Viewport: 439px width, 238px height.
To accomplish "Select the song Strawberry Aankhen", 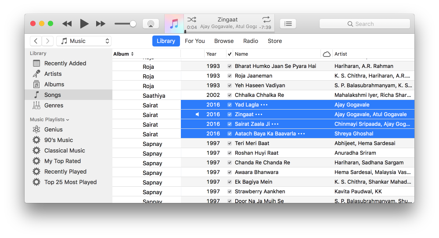I will pyautogui.click(x=260, y=192).
